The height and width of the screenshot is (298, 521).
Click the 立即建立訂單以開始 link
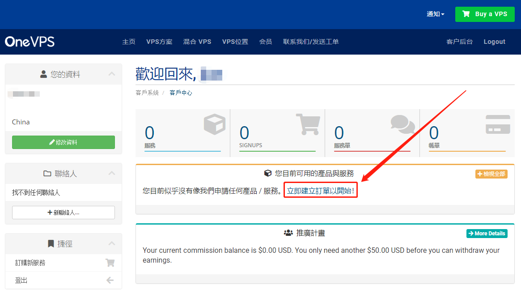coord(320,191)
